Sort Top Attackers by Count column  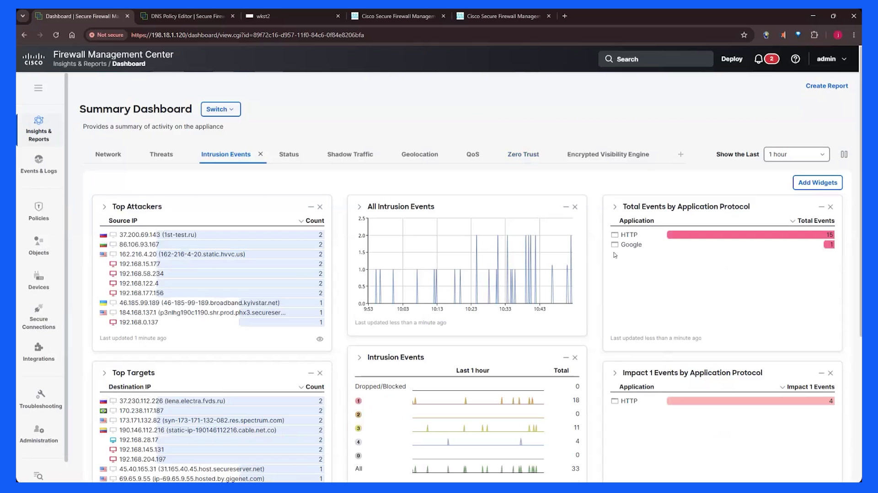(311, 220)
